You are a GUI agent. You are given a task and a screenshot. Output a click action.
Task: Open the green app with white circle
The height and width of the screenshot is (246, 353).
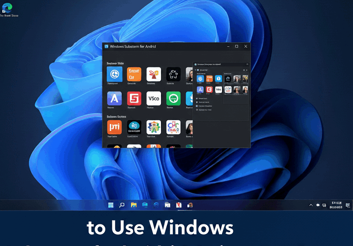[173, 98]
